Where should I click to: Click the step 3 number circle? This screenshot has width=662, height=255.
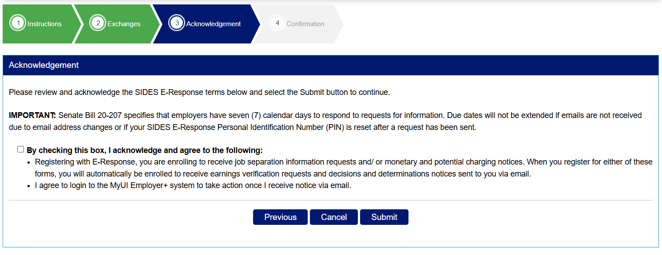177,24
